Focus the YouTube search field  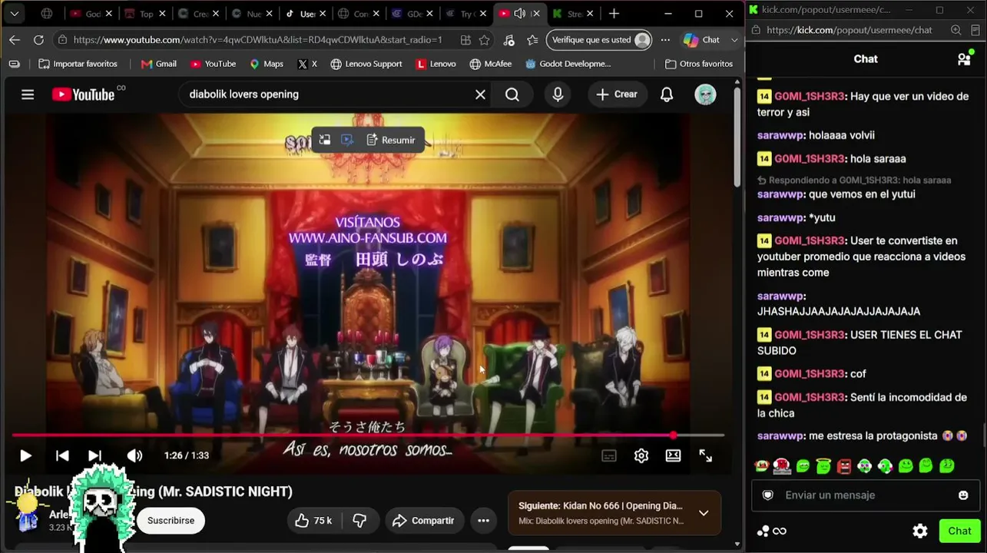326,94
